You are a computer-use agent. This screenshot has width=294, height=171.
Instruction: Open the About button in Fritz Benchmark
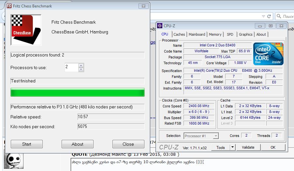coord(78,144)
